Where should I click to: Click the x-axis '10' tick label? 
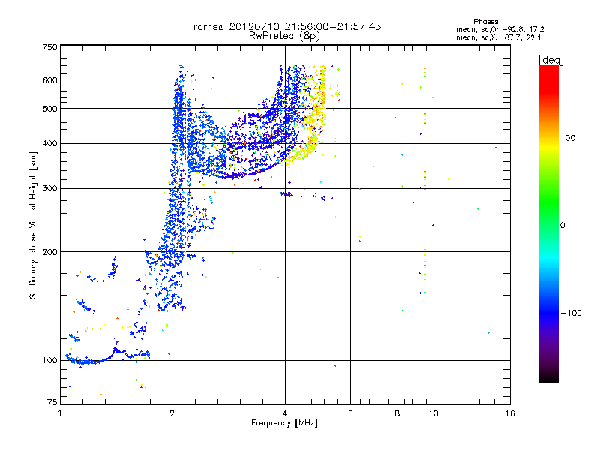pos(433,413)
